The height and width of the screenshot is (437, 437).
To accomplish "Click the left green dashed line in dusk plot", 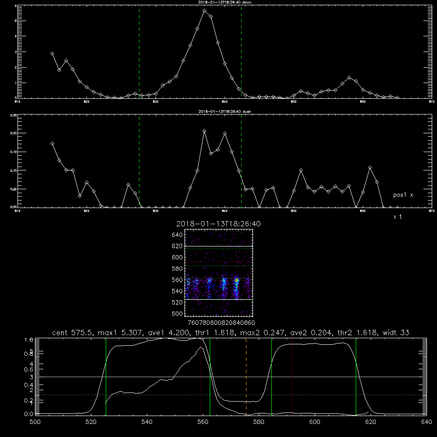I will (x=139, y=161).
